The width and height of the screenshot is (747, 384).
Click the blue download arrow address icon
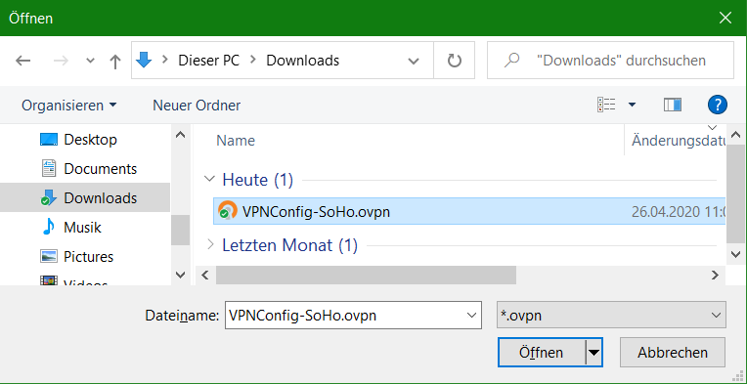(144, 60)
